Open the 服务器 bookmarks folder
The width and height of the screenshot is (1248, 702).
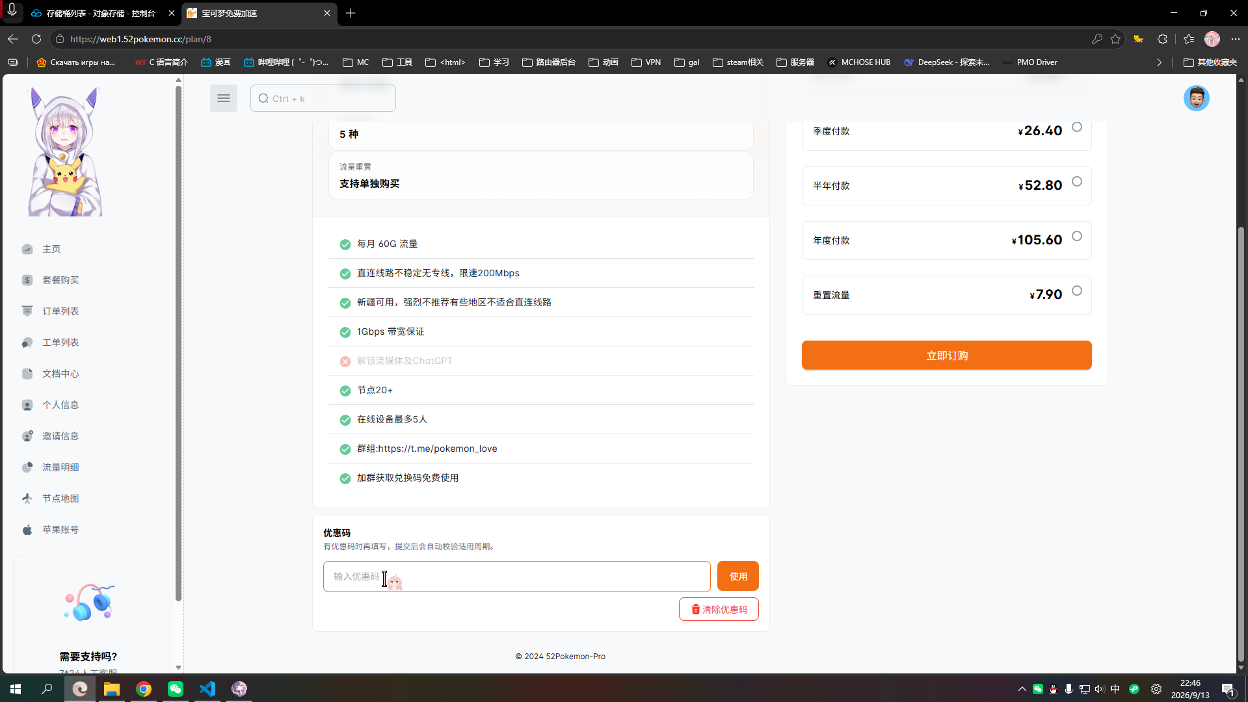pyautogui.click(x=795, y=62)
